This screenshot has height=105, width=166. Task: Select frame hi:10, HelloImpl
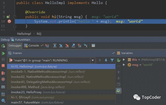pos(61,67)
